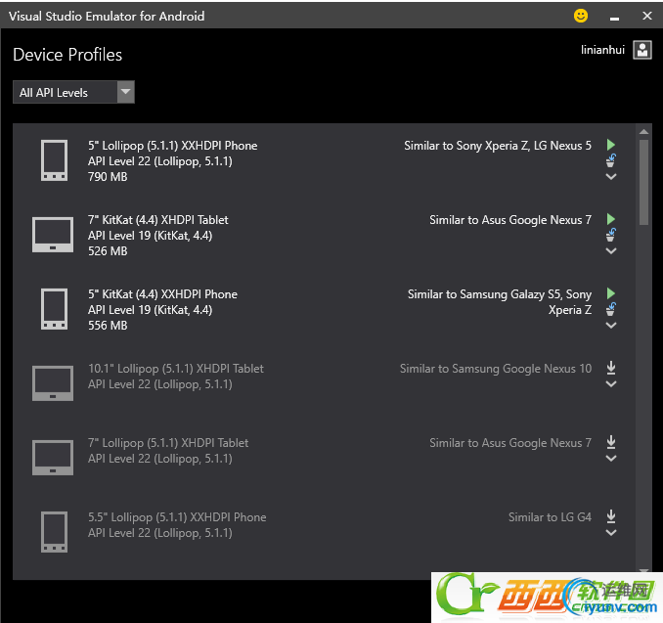663x623 pixels.
Task: Click the 790 MB size label
Action: 108,177
